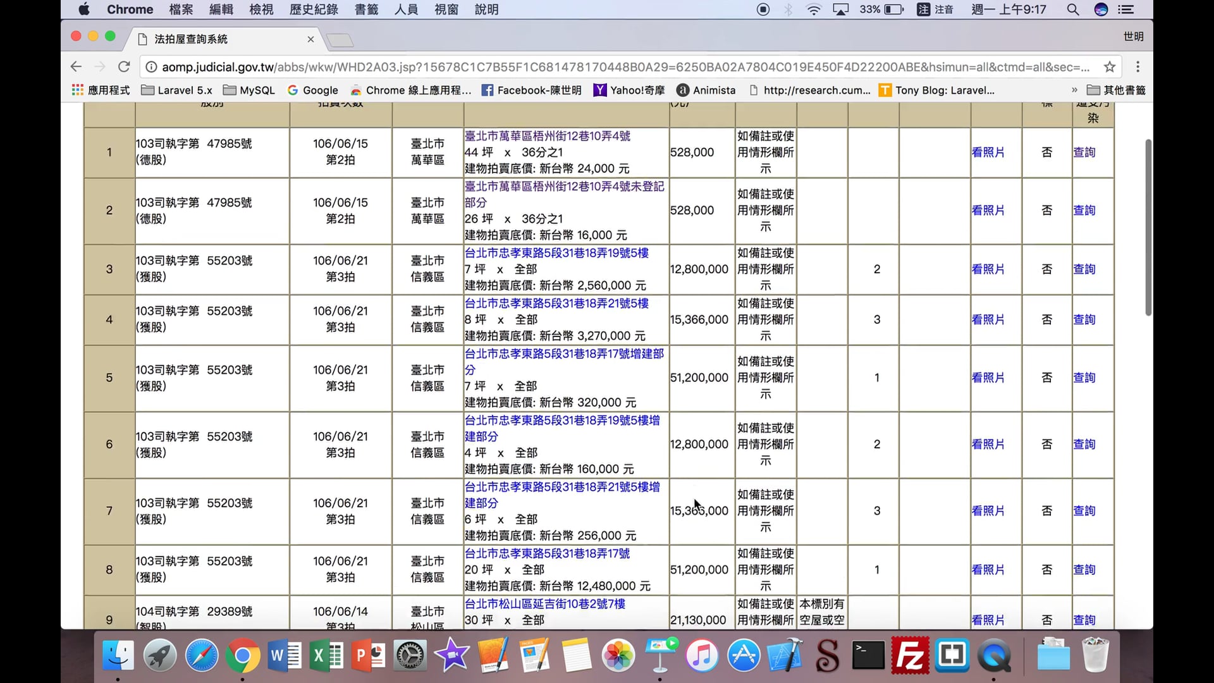This screenshot has width=1214, height=683.
Task: Bookmark this page with the star icon
Action: 1109,67
